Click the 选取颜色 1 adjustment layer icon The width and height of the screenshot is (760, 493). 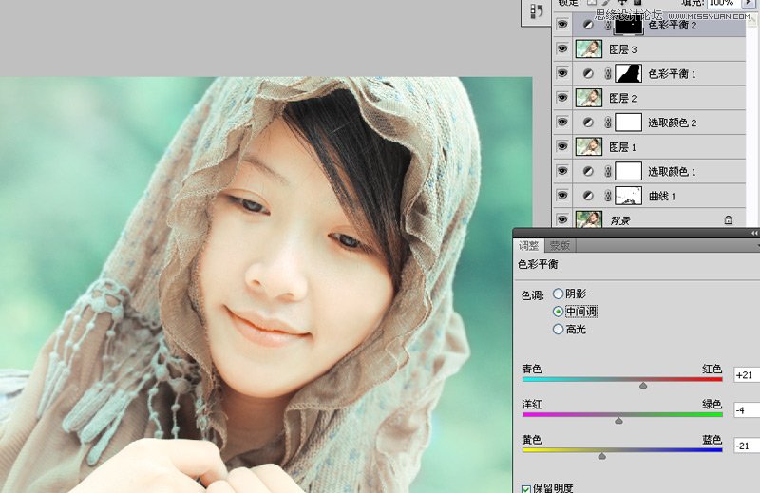point(589,172)
